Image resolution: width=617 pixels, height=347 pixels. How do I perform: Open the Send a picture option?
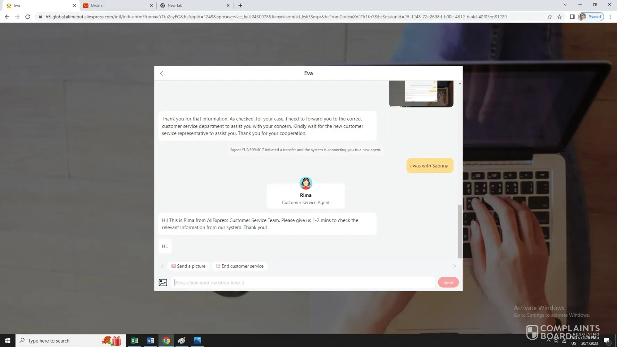click(188, 266)
